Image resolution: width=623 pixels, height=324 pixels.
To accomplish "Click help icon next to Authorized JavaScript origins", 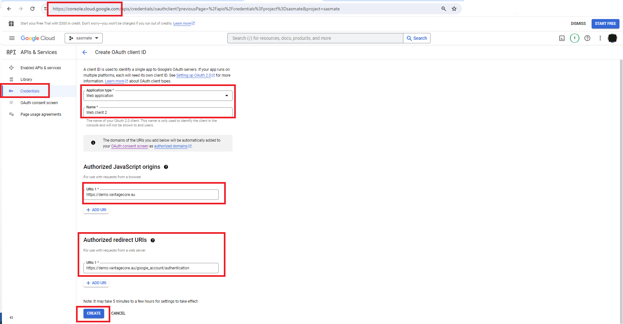I will click(166, 167).
